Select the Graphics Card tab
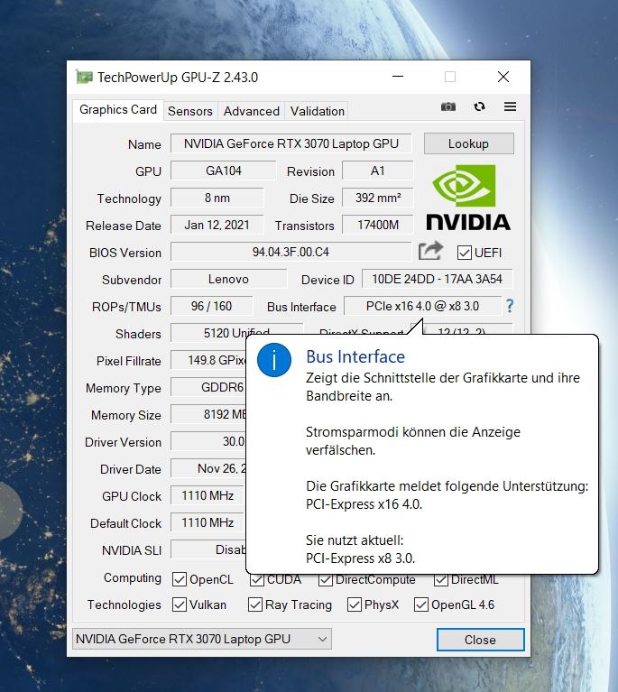 point(118,109)
